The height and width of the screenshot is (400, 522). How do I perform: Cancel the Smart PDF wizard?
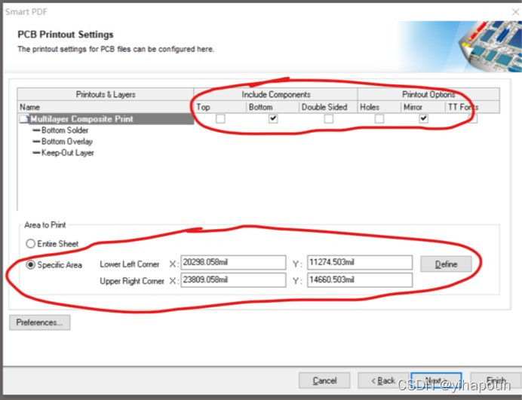click(x=324, y=380)
